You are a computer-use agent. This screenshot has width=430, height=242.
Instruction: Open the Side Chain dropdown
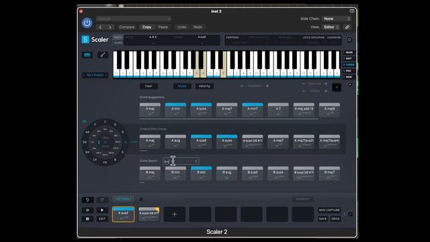click(x=337, y=19)
